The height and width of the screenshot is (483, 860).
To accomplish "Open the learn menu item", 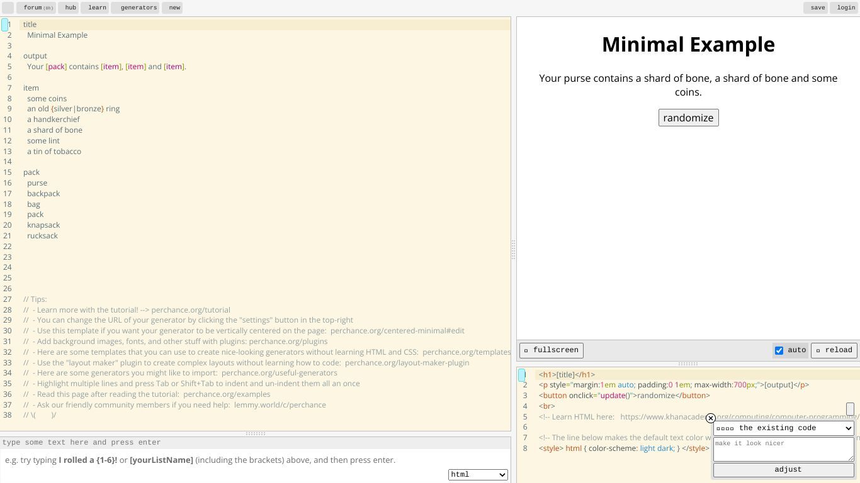I will pos(94,8).
